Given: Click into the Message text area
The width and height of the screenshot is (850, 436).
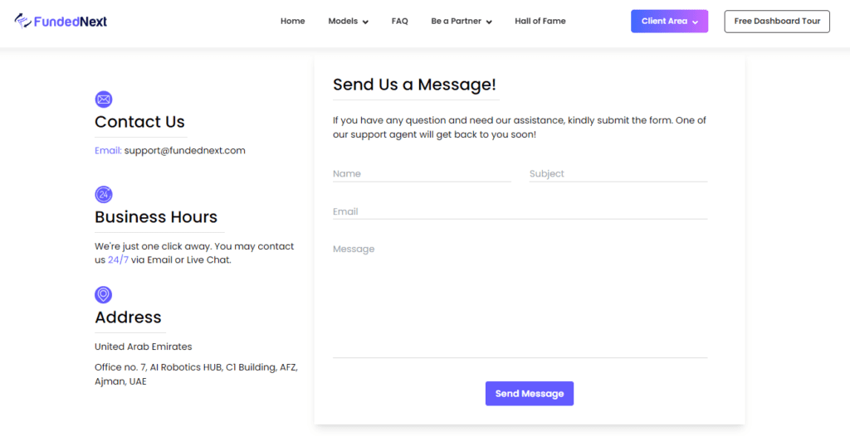Looking at the screenshot, I should (x=520, y=299).
